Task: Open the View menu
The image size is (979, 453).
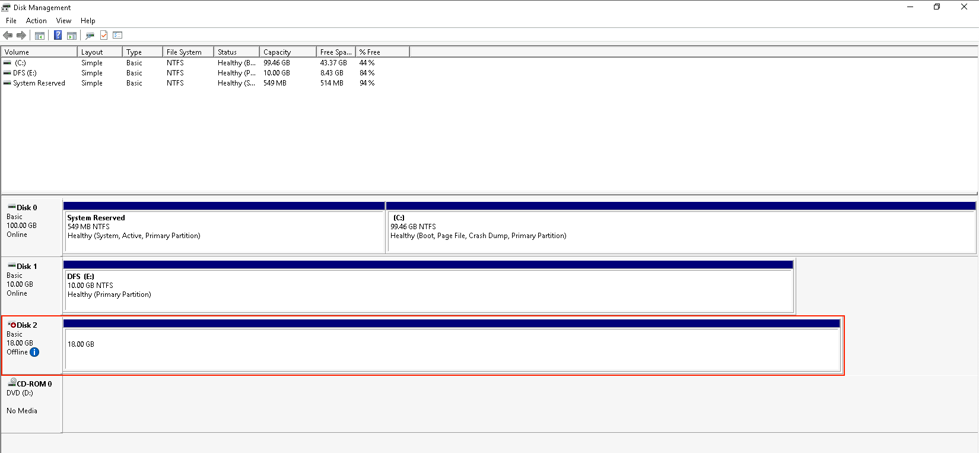Action: 63,21
